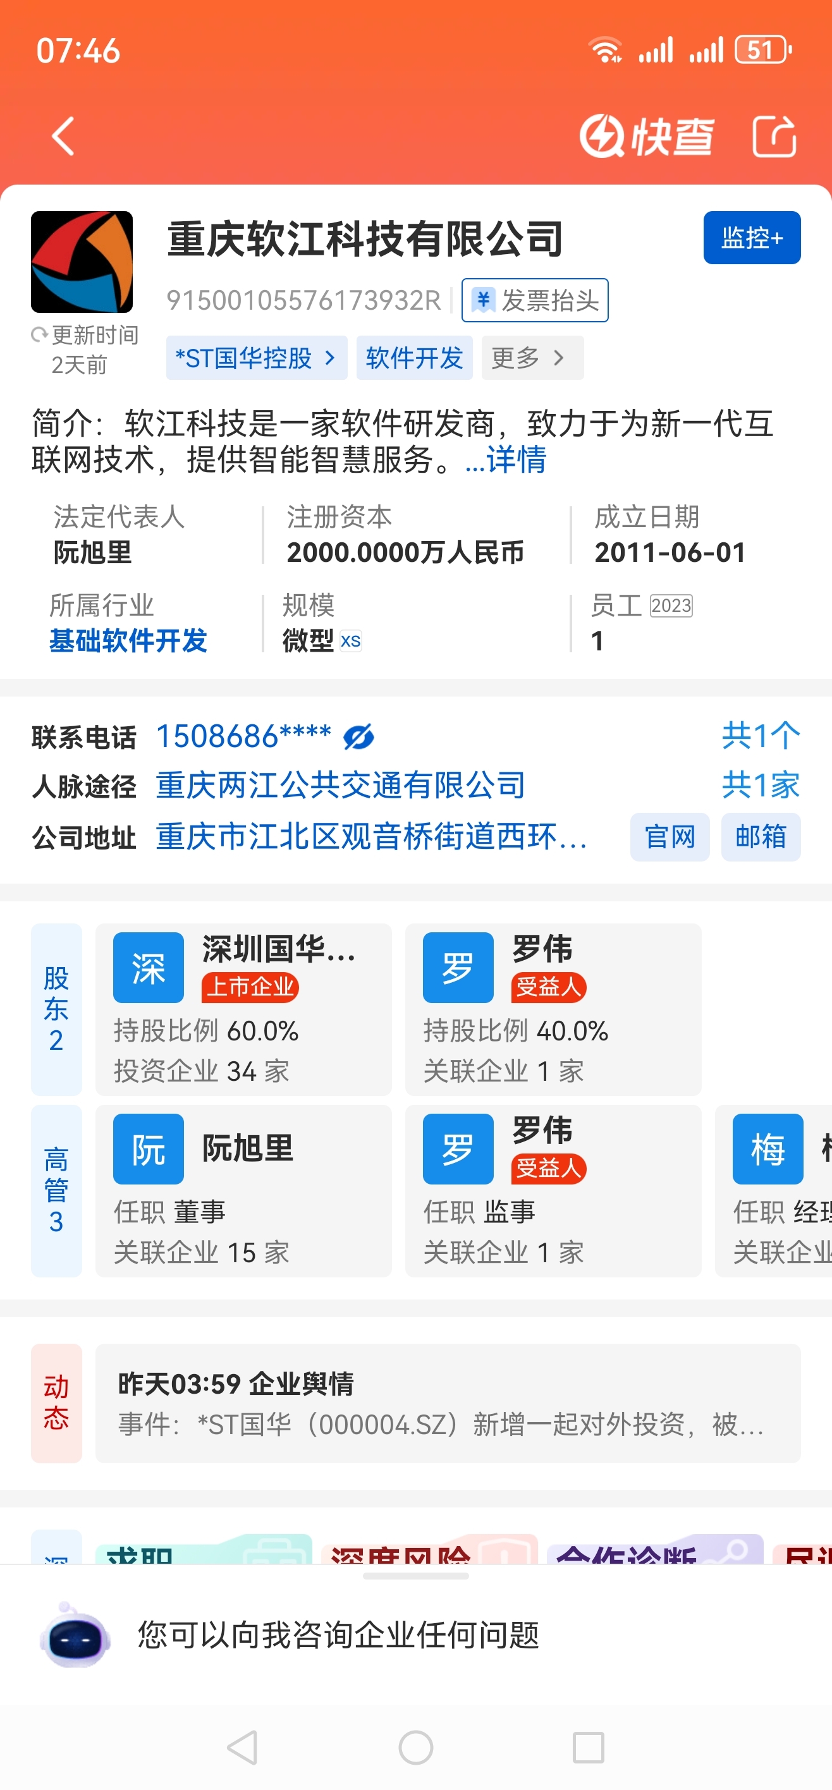Image resolution: width=832 pixels, height=1790 pixels.
Task: Tap phone number 1508686****
Action: coord(243,736)
